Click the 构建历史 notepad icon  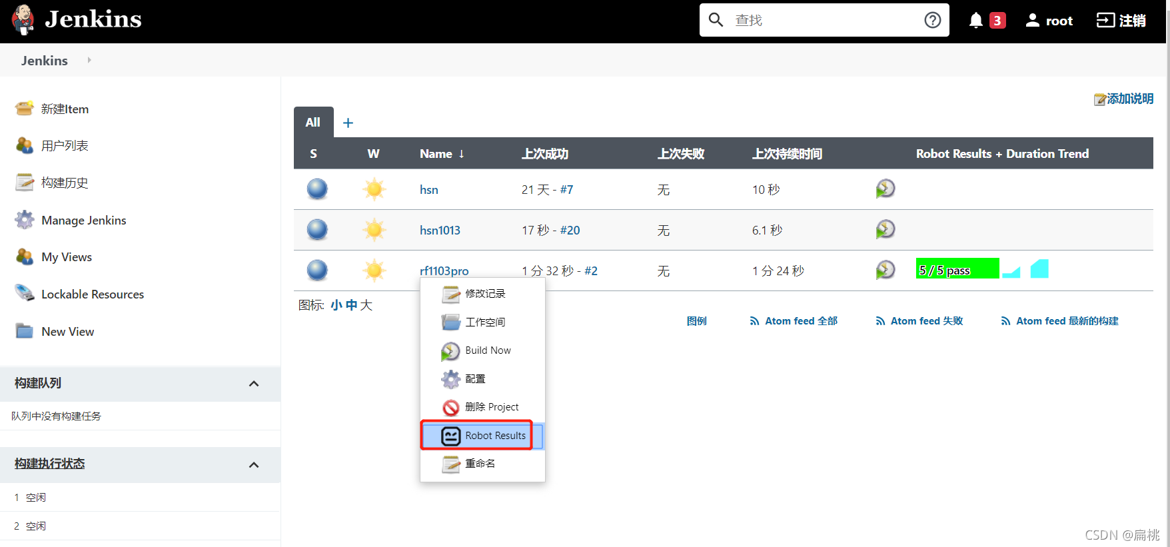(x=25, y=182)
